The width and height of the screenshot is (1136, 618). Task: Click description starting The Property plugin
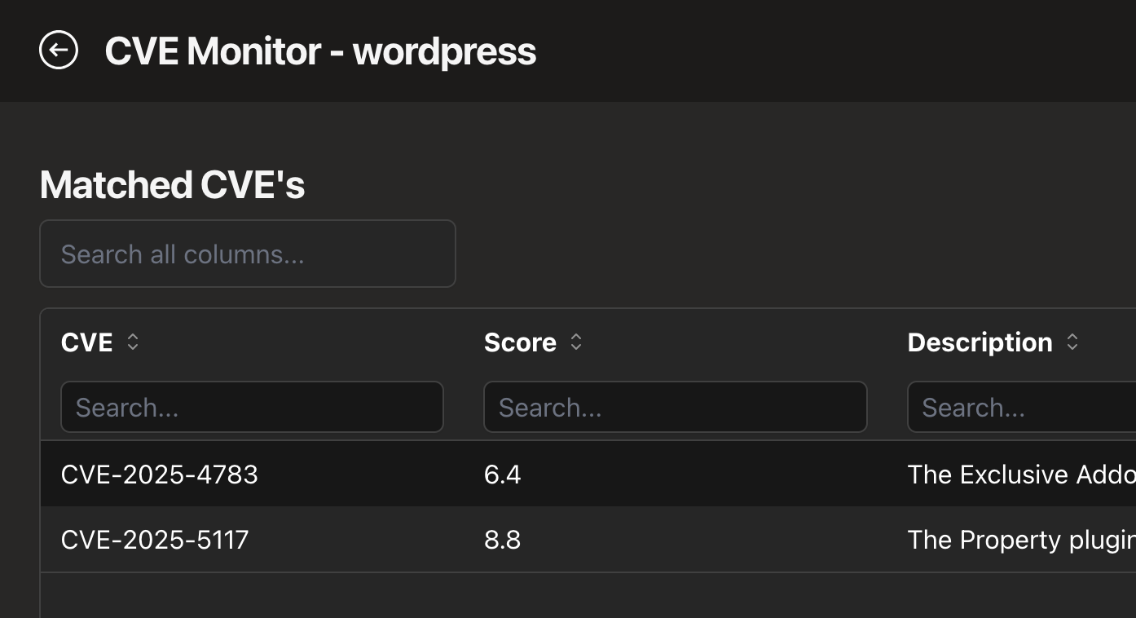point(1022,540)
